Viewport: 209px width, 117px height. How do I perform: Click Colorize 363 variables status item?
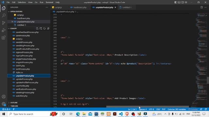pos(177,109)
